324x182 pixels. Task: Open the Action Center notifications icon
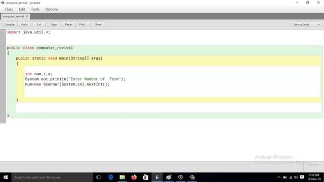(x=302, y=177)
